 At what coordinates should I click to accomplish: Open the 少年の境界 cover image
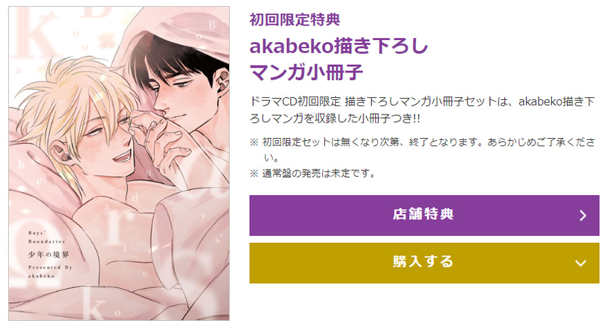119,163
